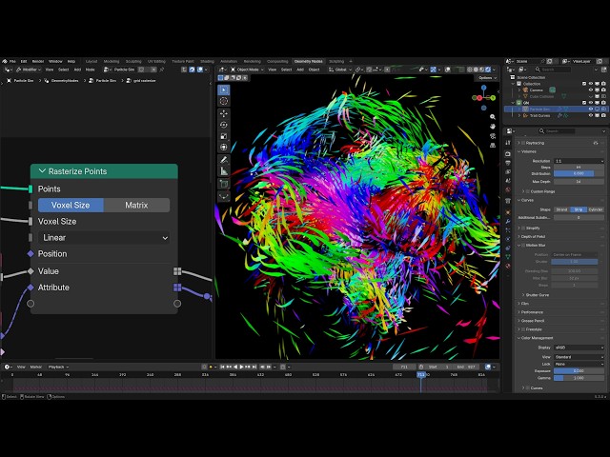Toggle the Freestyle checkbox
This screenshot has width=610, height=457.
(523, 329)
